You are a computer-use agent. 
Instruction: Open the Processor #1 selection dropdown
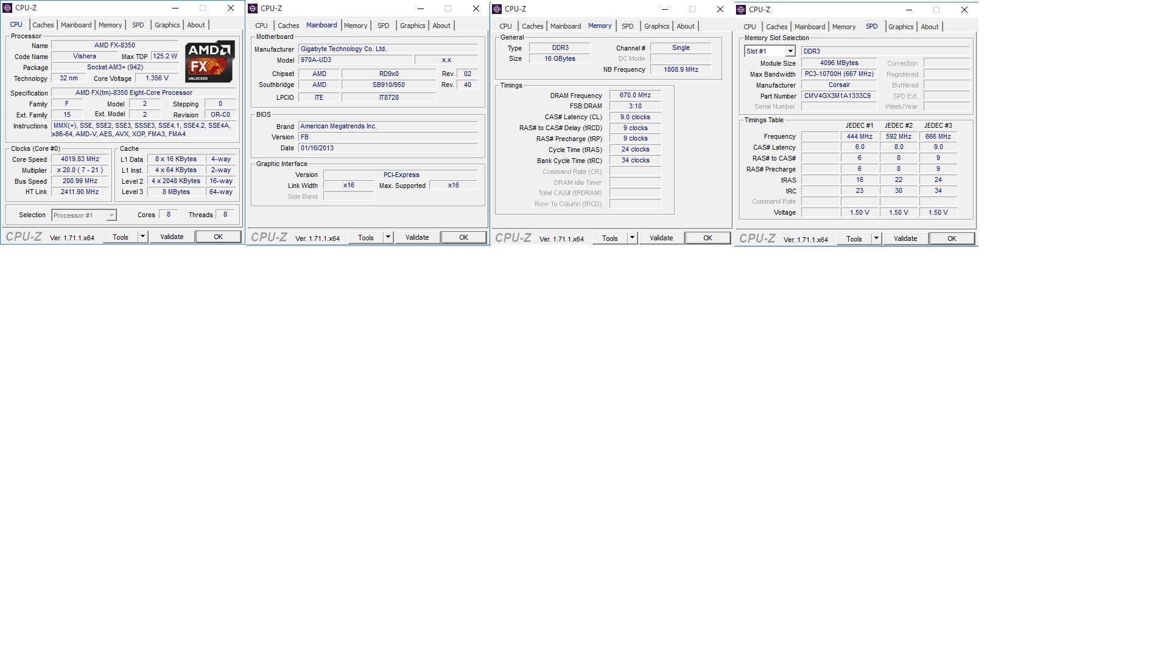84,215
